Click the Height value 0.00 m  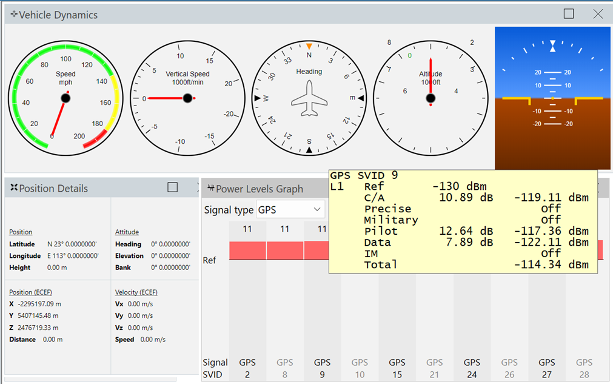pos(57,268)
